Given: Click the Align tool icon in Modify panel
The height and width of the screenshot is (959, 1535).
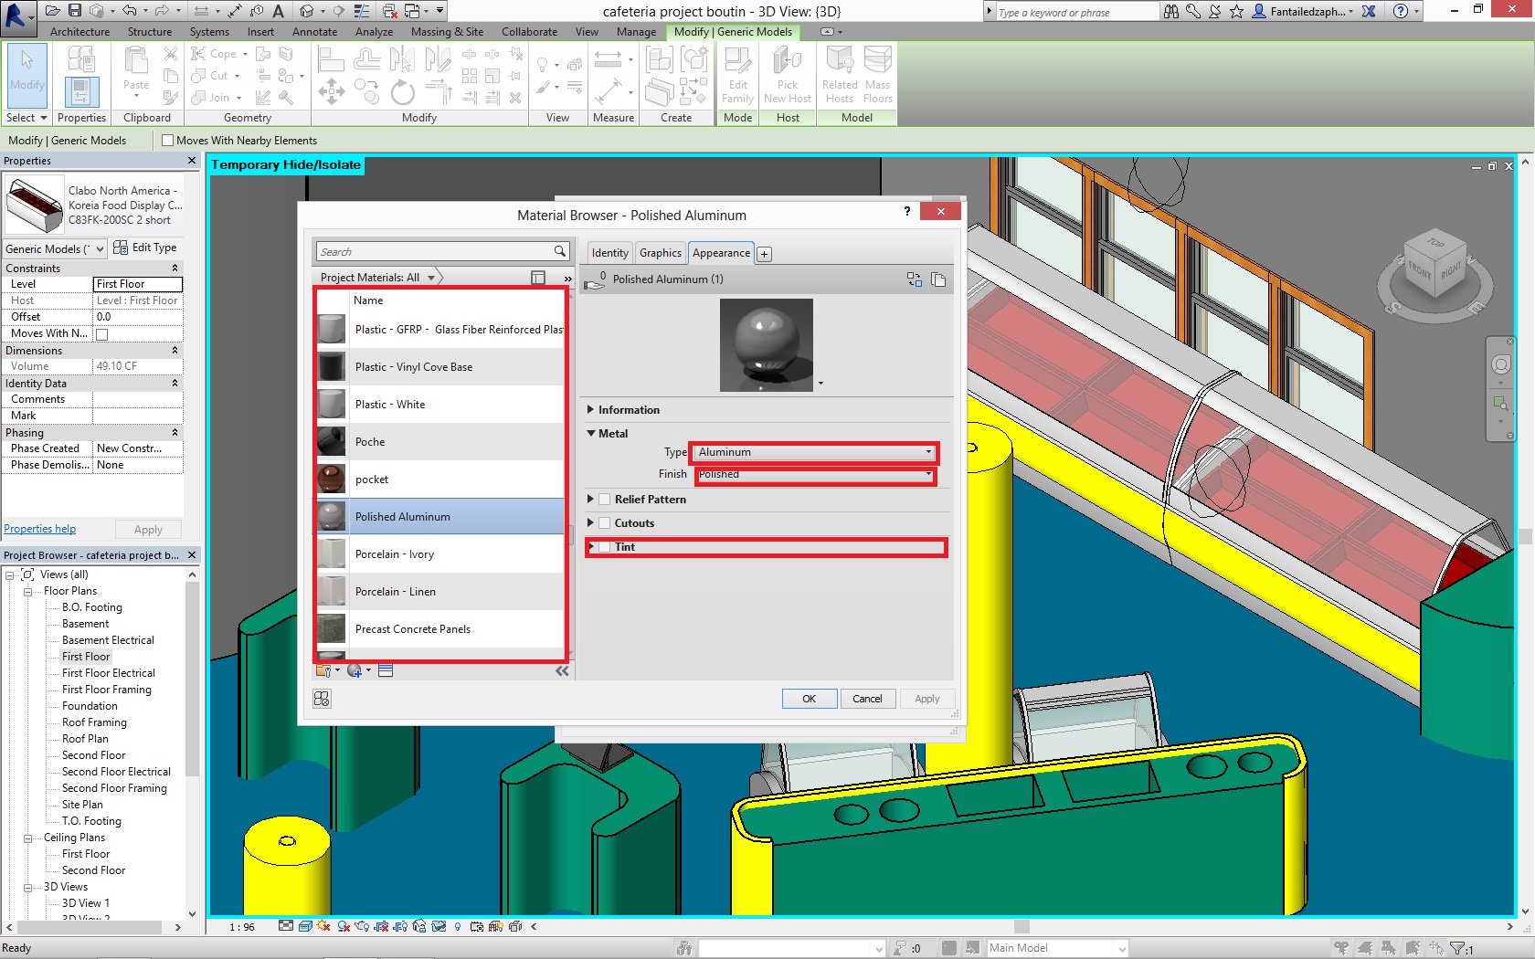Looking at the screenshot, I should pos(330,60).
